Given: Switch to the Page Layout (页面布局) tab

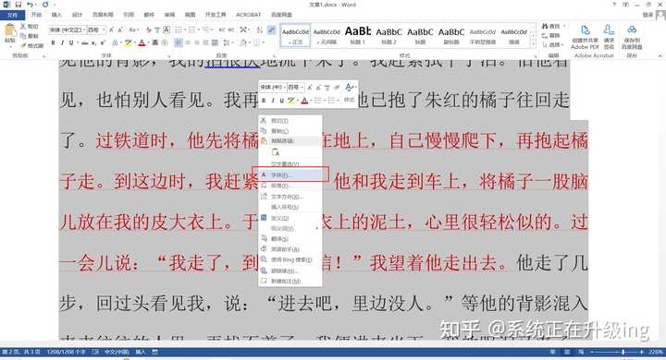Looking at the screenshot, I should (x=103, y=15).
